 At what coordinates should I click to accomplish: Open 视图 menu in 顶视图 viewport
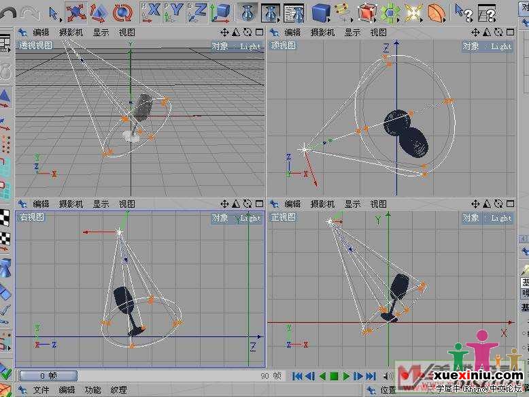tap(378, 33)
